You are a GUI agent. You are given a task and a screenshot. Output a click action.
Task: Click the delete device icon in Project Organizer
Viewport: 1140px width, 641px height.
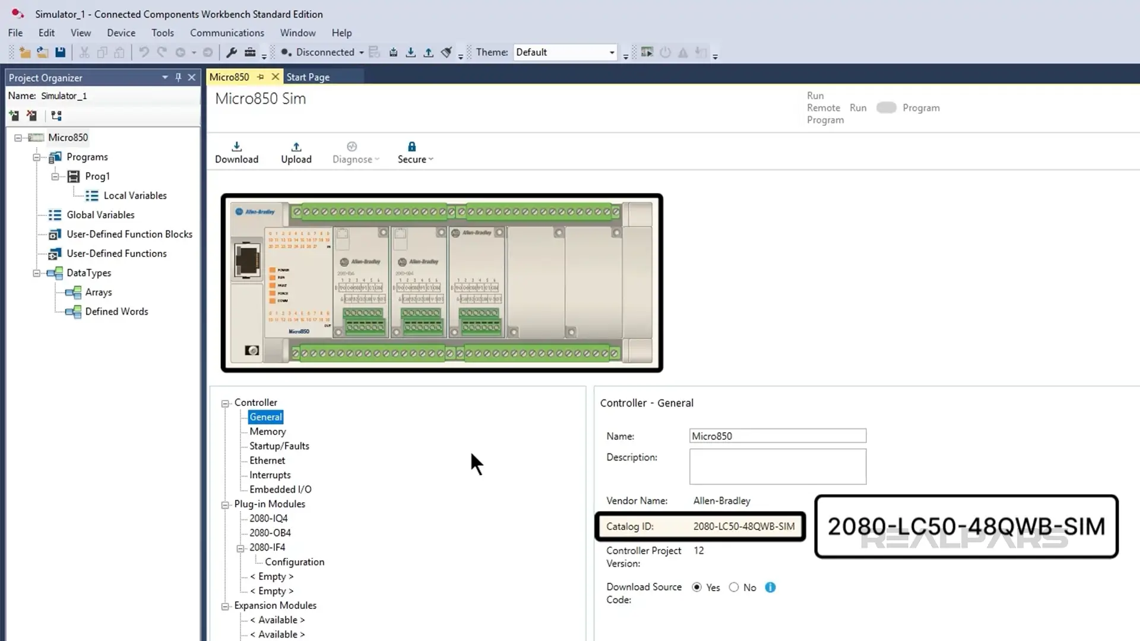[31, 116]
